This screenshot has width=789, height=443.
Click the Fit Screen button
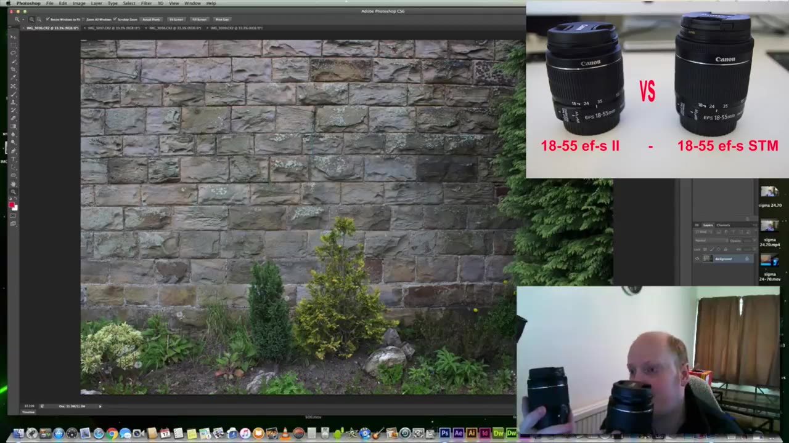(176, 20)
